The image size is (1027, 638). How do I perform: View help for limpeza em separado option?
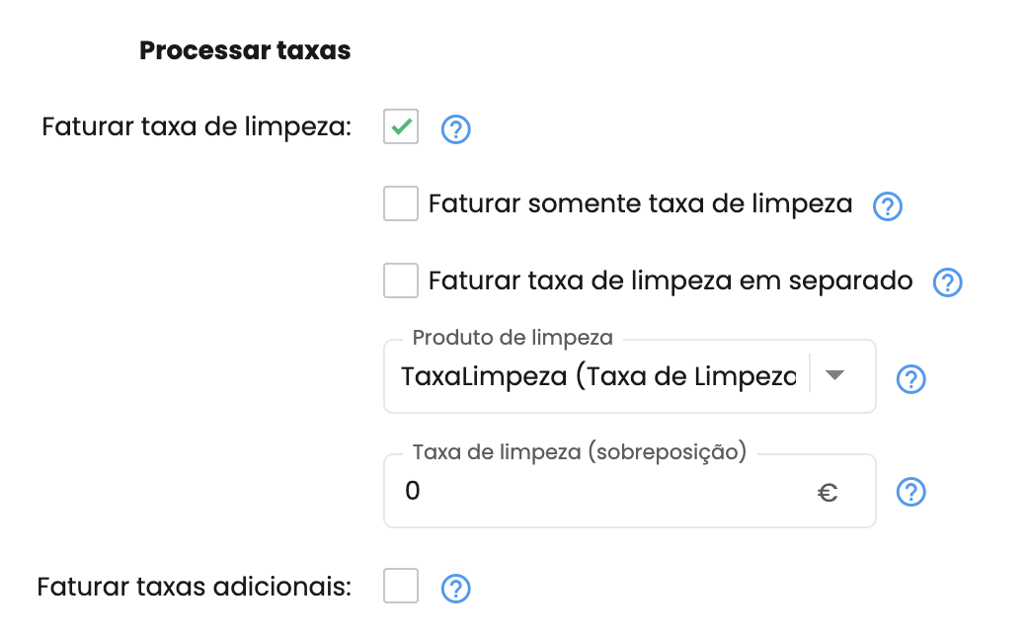tap(947, 282)
